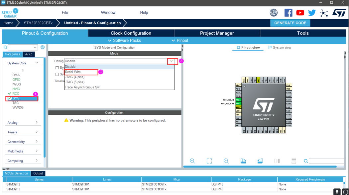
Task: Open the YouTube icon link
Action: pos(300,13)
